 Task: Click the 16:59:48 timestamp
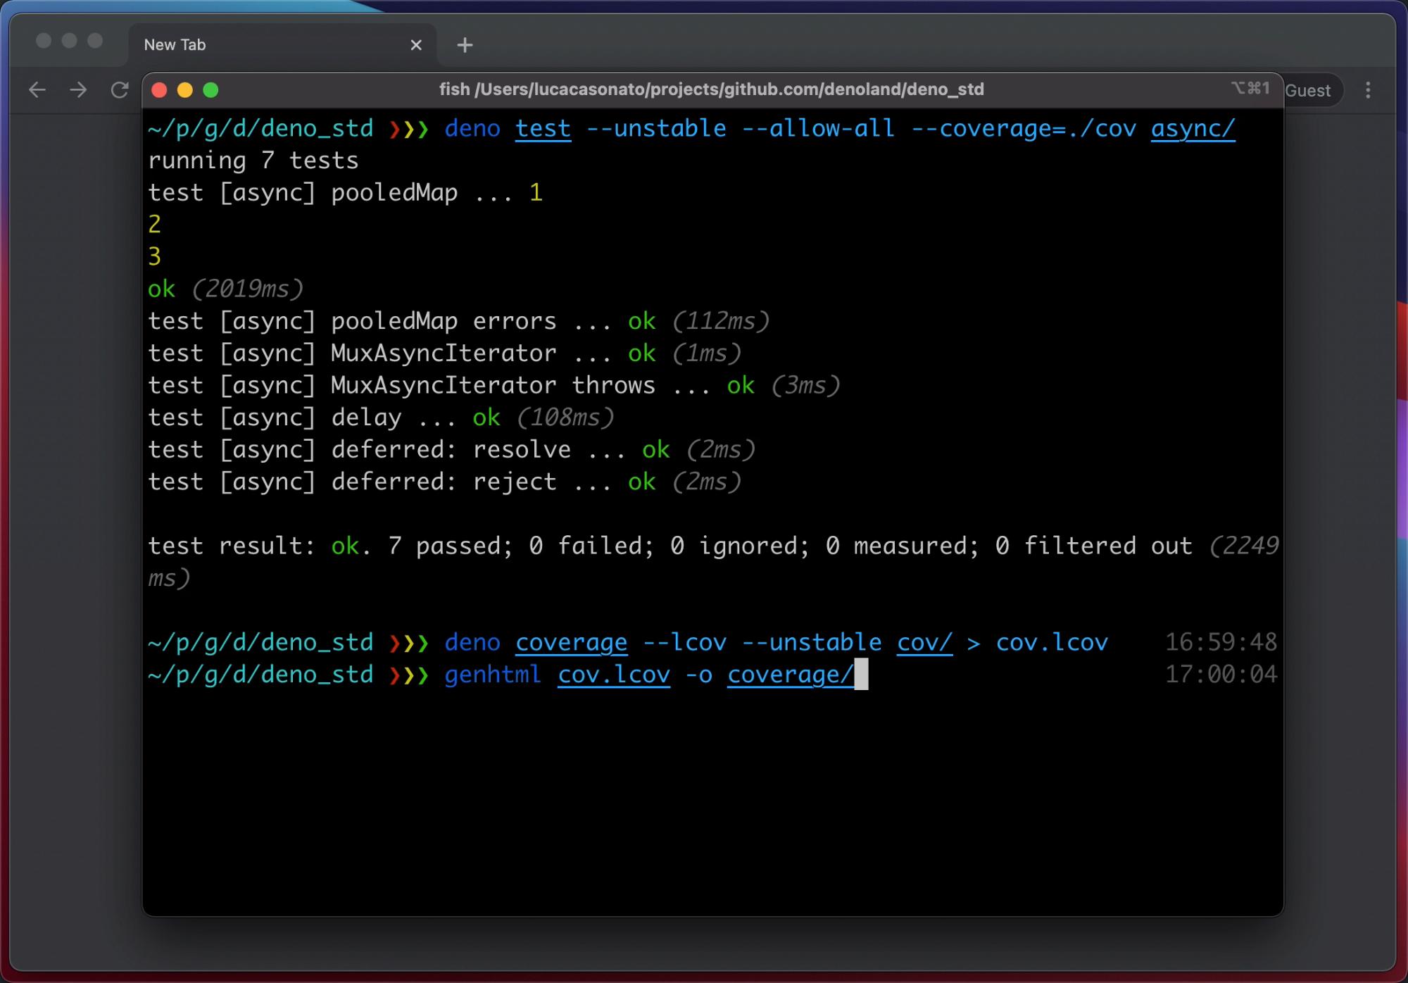tap(1221, 642)
